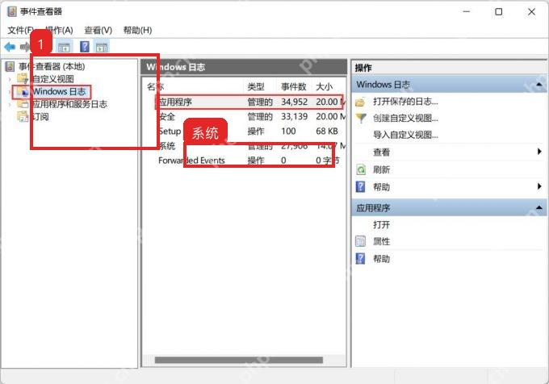Viewport: 549px width, 384px height.
Task: Select the 应用程序和服务日志 tree node
Action: point(69,104)
